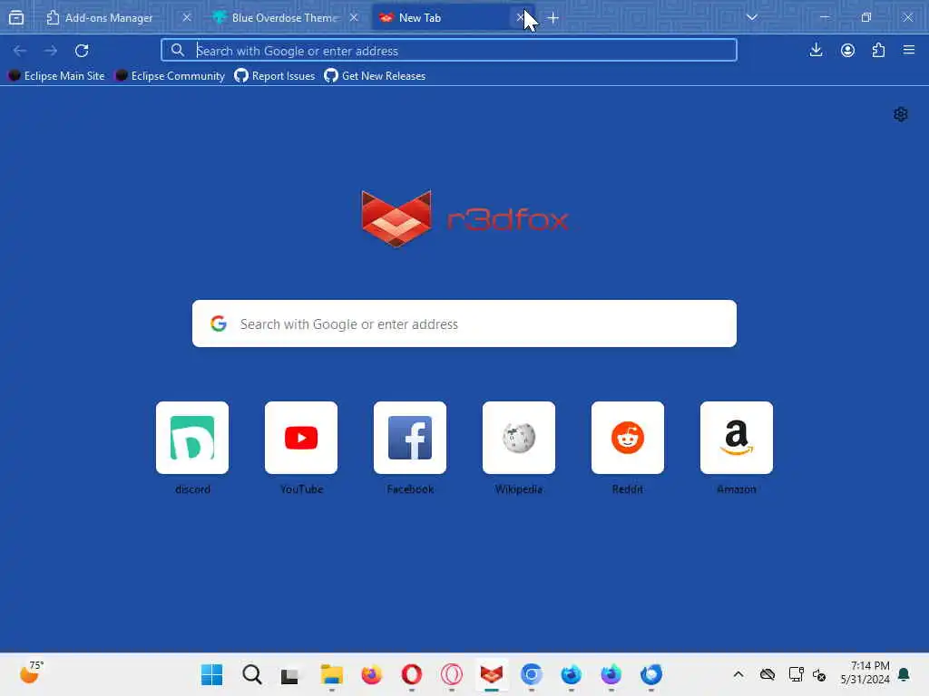Open Windows taskbar search
This screenshot has height=696, width=929.
click(x=252, y=674)
